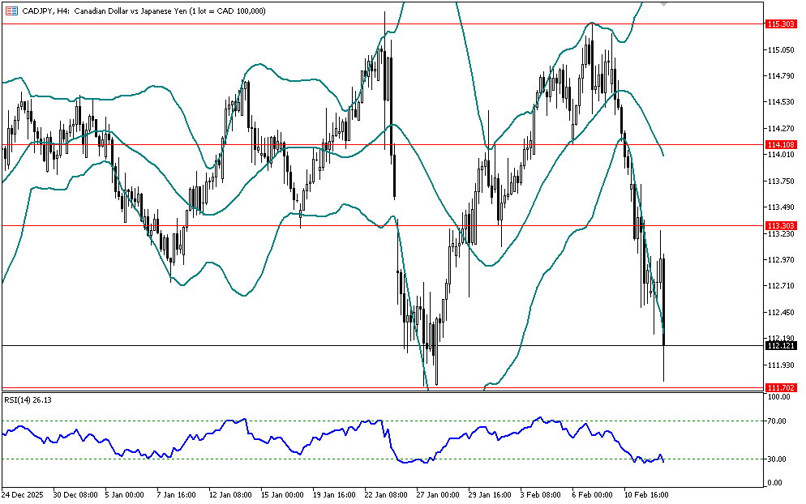806x504 pixels.
Task: Click the 30.00 RSI level label
Action: coord(778,459)
